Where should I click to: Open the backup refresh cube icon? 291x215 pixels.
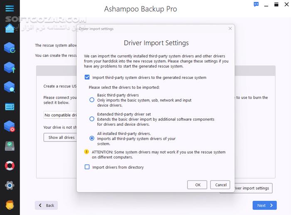(x=10, y=48)
